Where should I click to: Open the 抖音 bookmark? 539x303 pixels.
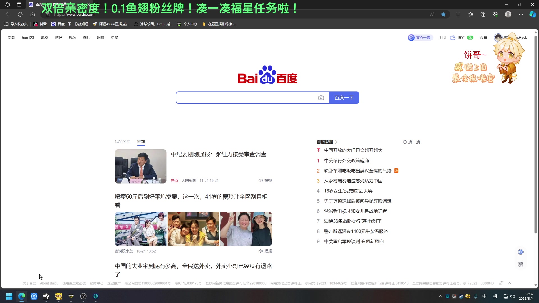40,24
